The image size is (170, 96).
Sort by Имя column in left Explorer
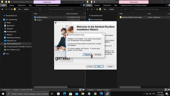click(36, 14)
